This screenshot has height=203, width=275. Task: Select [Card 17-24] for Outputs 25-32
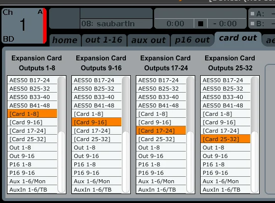coord(225,131)
